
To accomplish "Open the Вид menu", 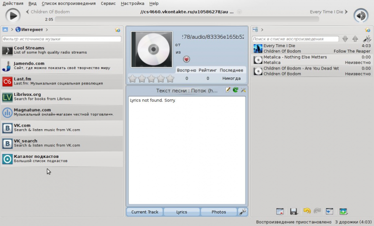I will [32, 3].
